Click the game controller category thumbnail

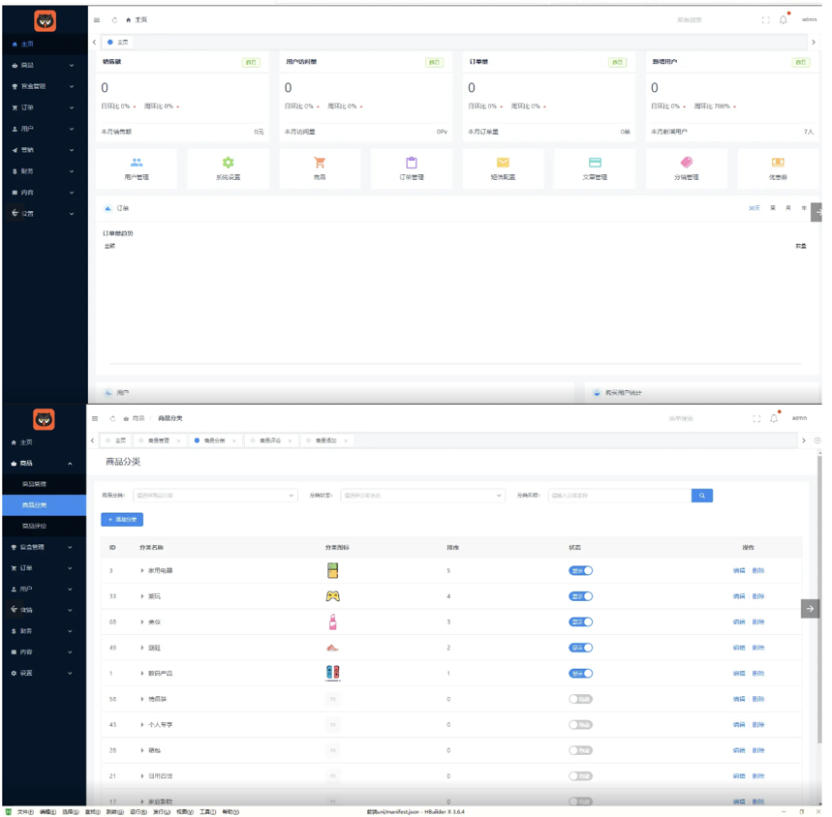[x=332, y=596]
